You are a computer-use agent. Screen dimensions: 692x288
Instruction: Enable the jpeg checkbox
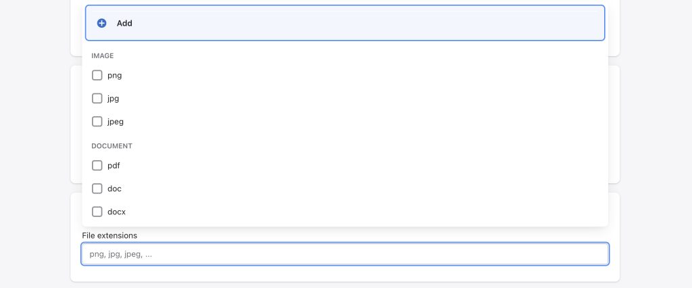coord(97,122)
